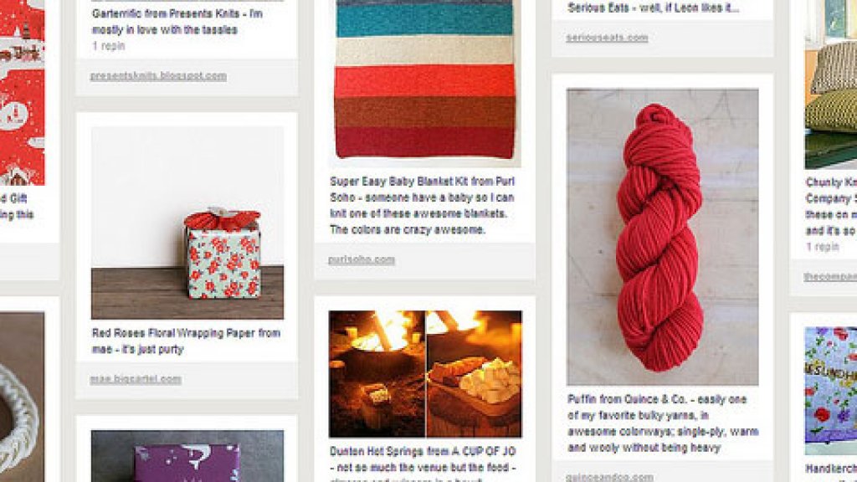Select the Puffin from Quince & Co. description

click(663, 423)
